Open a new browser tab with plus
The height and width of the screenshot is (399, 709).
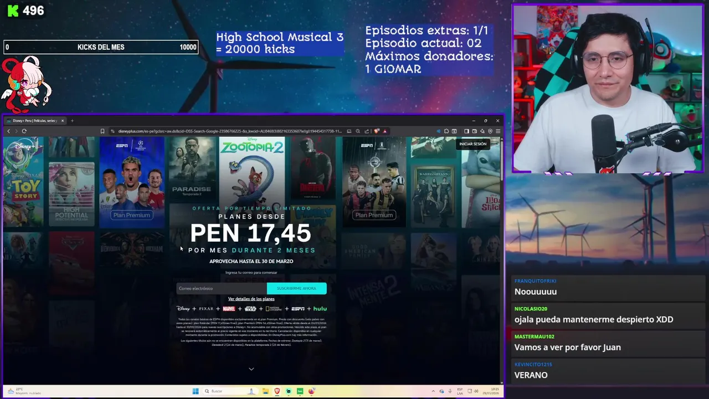(72, 121)
